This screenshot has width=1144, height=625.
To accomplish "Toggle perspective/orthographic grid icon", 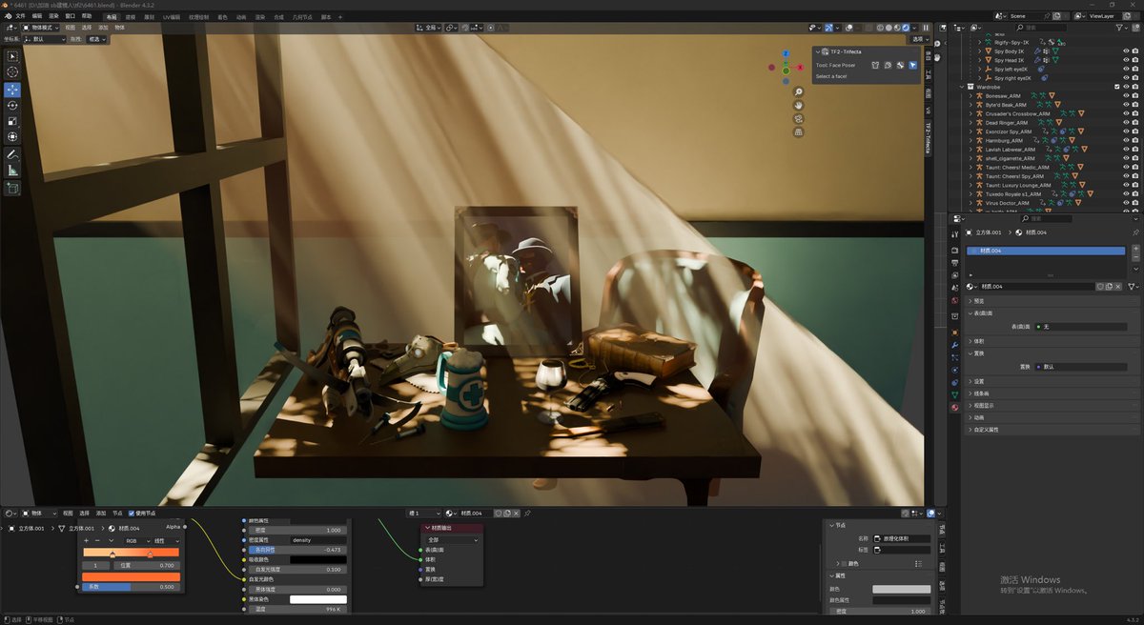I will [799, 132].
